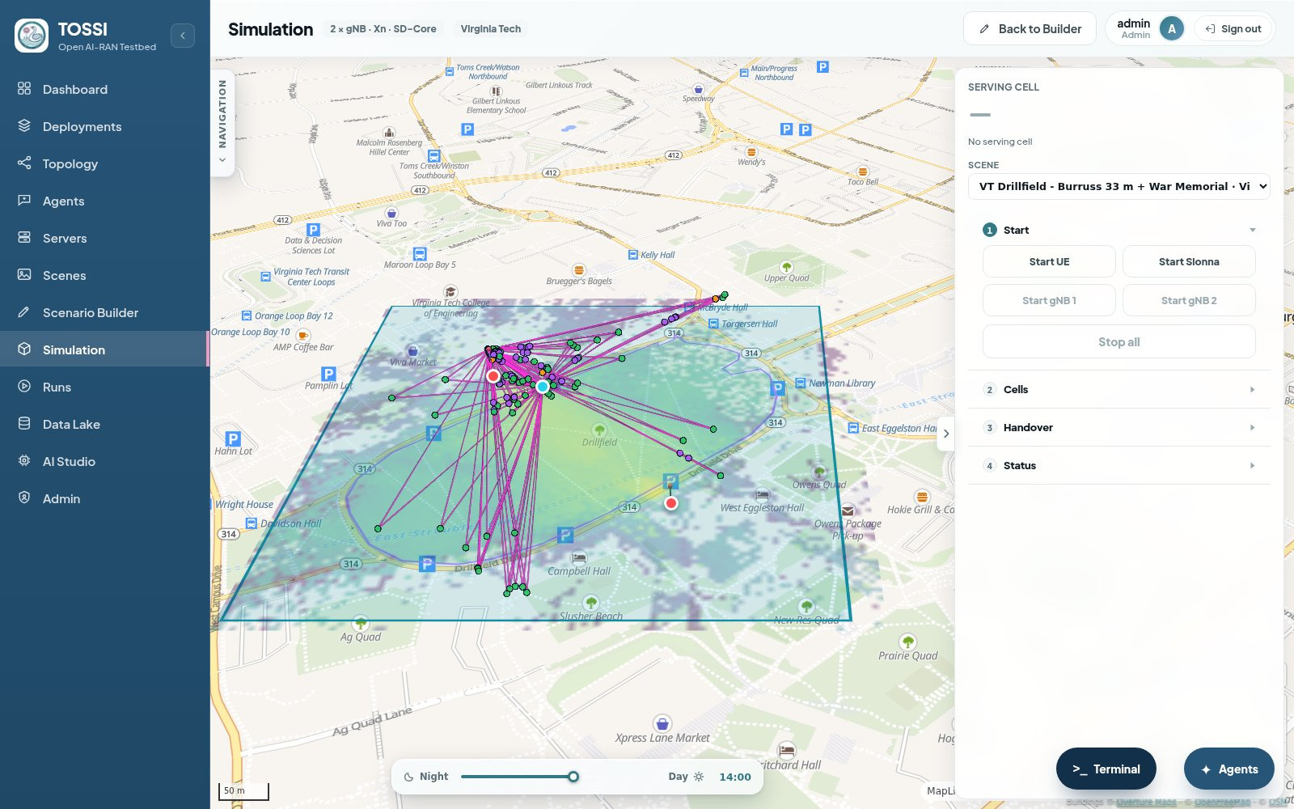Image resolution: width=1294 pixels, height=809 pixels.
Task: Click the Scenes image icon
Action: tap(24, 275)
